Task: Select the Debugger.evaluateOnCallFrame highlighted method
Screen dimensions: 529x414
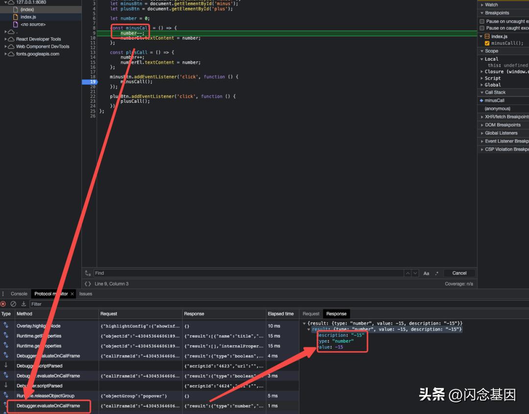Action: click(49, 406)
